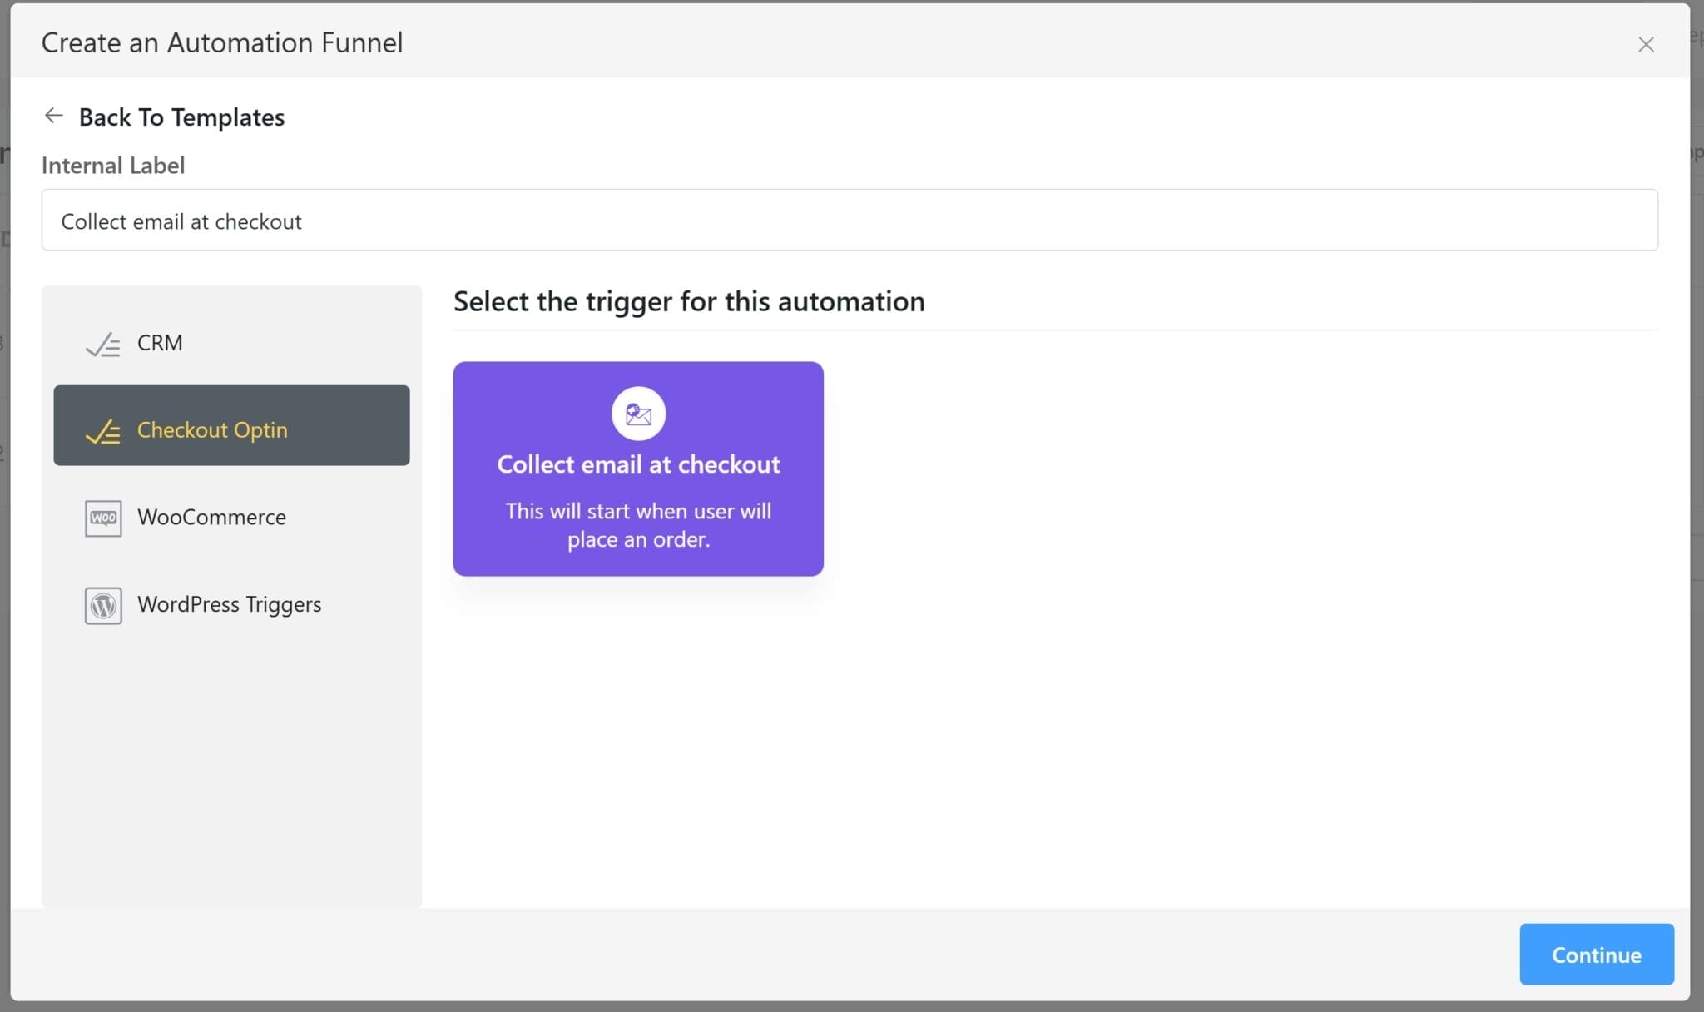Click the yellow Checkout Optin checklist icon
The width and height of the screenshot is (1704, 1012).
click(102, 431)
